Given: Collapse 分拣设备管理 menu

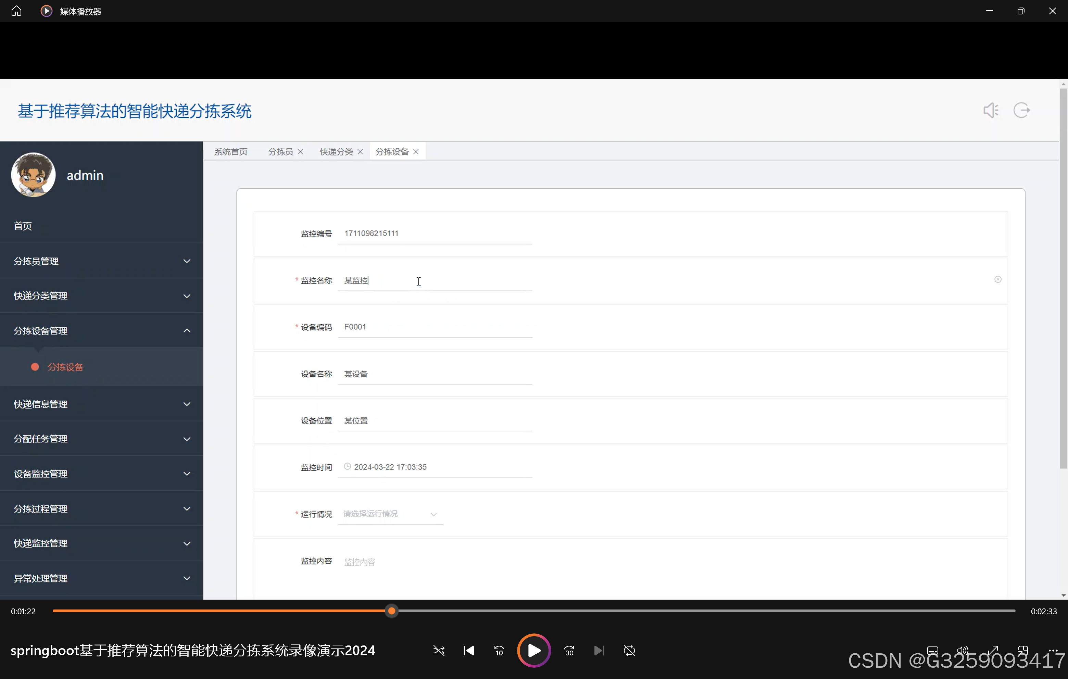Looking at the screenshot, I should [x=102, y=331].
